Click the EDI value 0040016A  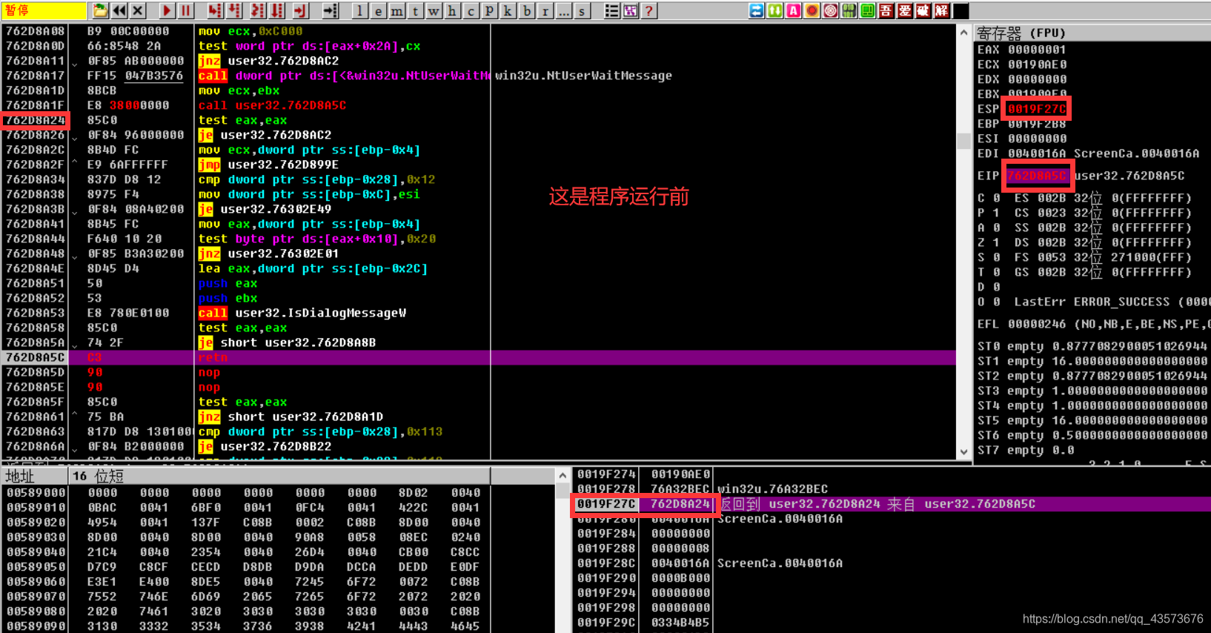click(1037, 153)
